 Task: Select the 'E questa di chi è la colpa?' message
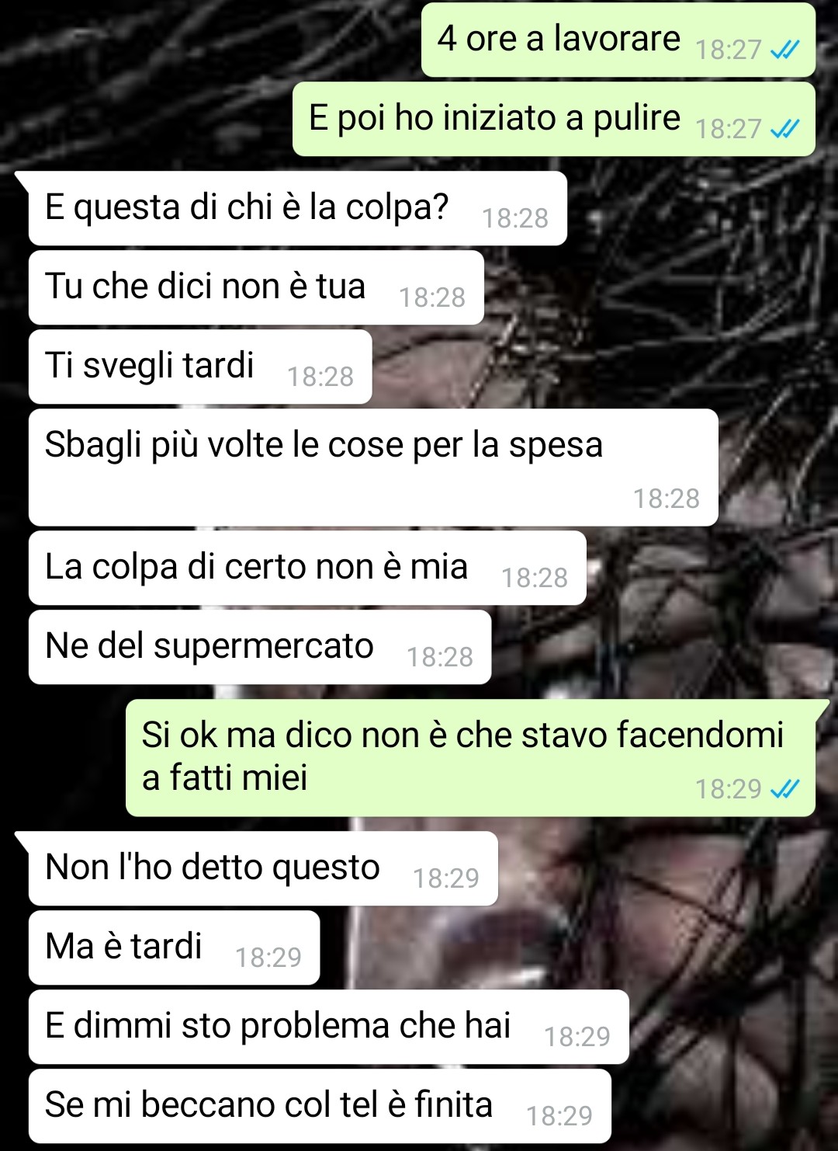coord(297,208)
